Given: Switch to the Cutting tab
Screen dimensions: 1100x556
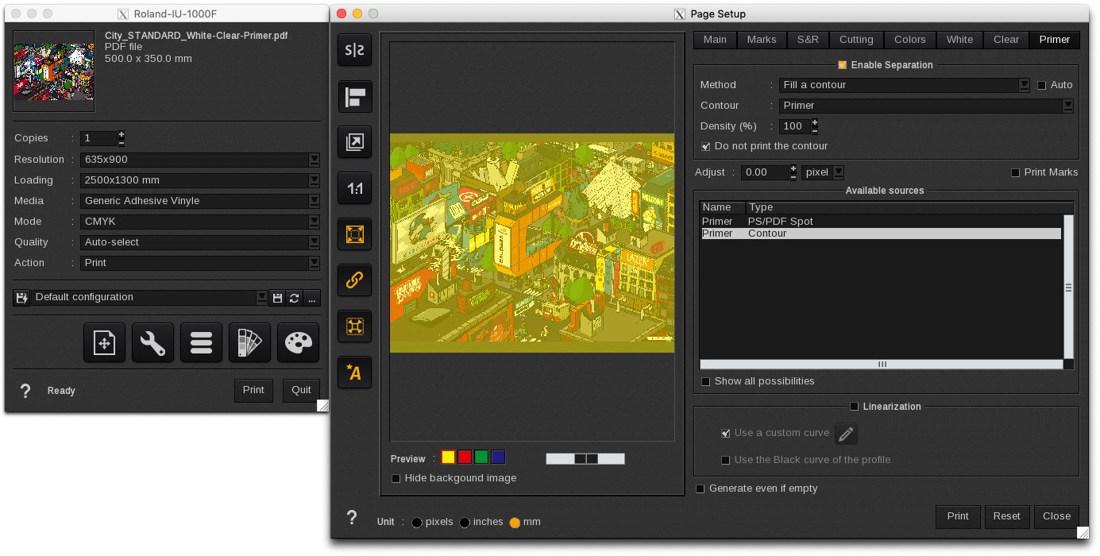Looking at the screenshot, I should tap(855, 39).
